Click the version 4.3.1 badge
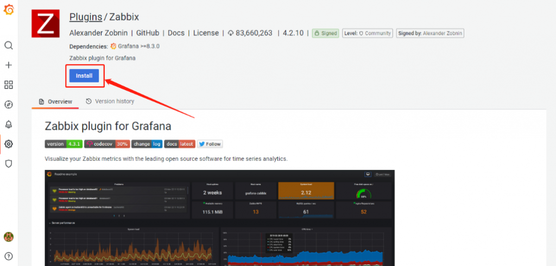The width and height of the screenshot is (556, 266). click(64, 144)
